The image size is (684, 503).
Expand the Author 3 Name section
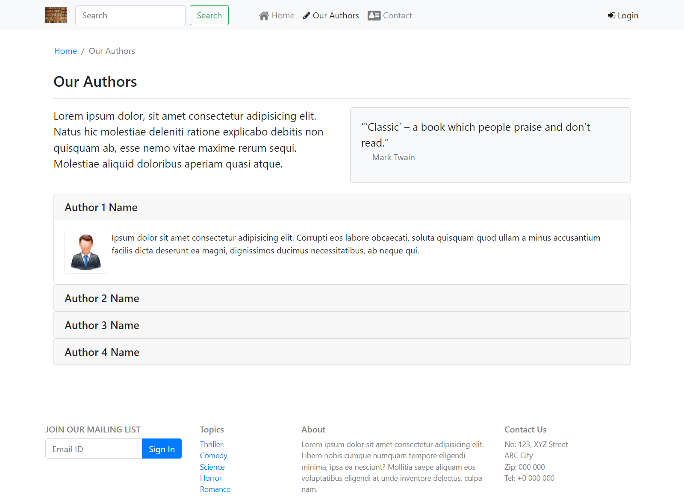coord(102,325)
